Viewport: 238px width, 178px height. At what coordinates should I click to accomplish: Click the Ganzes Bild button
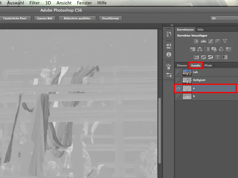pos(45,18)
